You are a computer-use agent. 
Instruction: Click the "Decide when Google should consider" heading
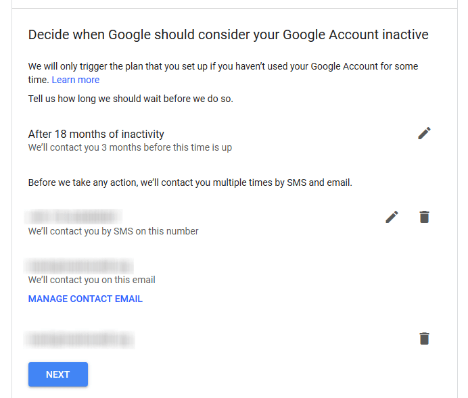228,34
